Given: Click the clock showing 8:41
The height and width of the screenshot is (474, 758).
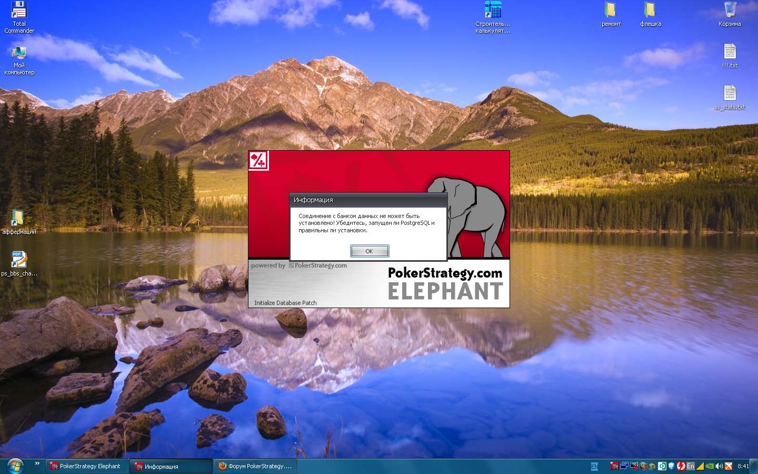Looking at the screenshot, I should pos(743,466).
